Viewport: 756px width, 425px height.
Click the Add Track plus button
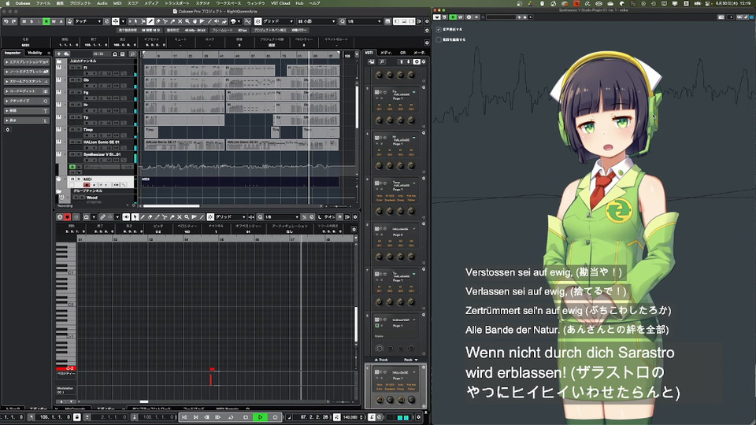tap(59, 54)
